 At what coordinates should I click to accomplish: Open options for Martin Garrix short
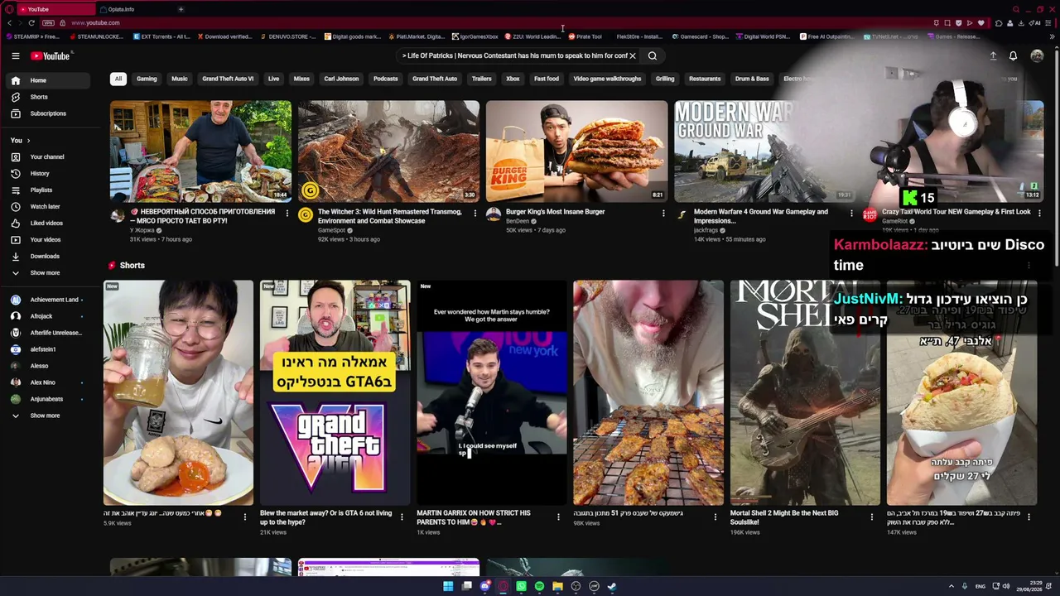click(x=558, y=517)
